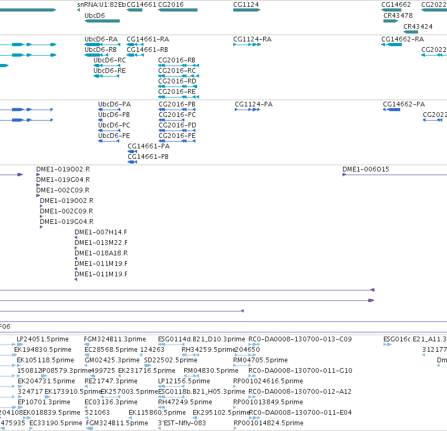
Task: Select the RM04705.5prime EST label
Action: pos(261,360)
